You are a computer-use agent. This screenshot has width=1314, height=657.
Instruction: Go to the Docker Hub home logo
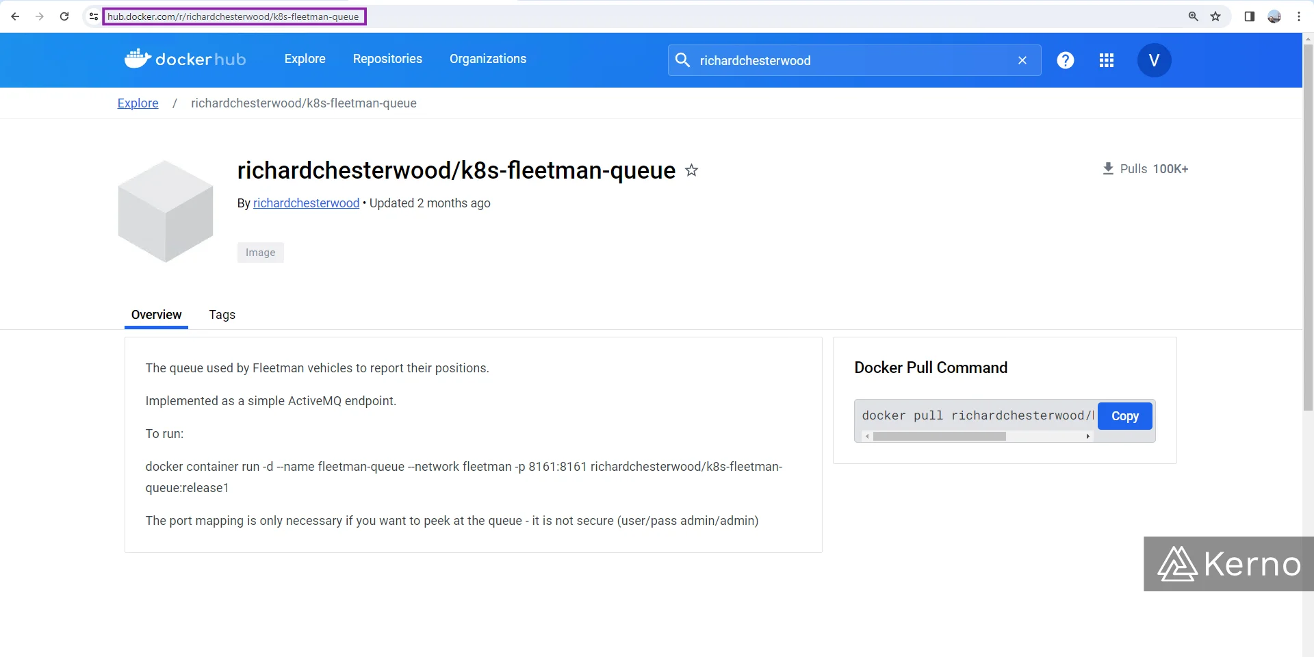(185, 59)
